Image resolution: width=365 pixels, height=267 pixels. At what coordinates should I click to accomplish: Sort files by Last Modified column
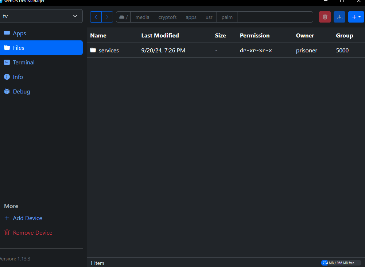point(160,35)
